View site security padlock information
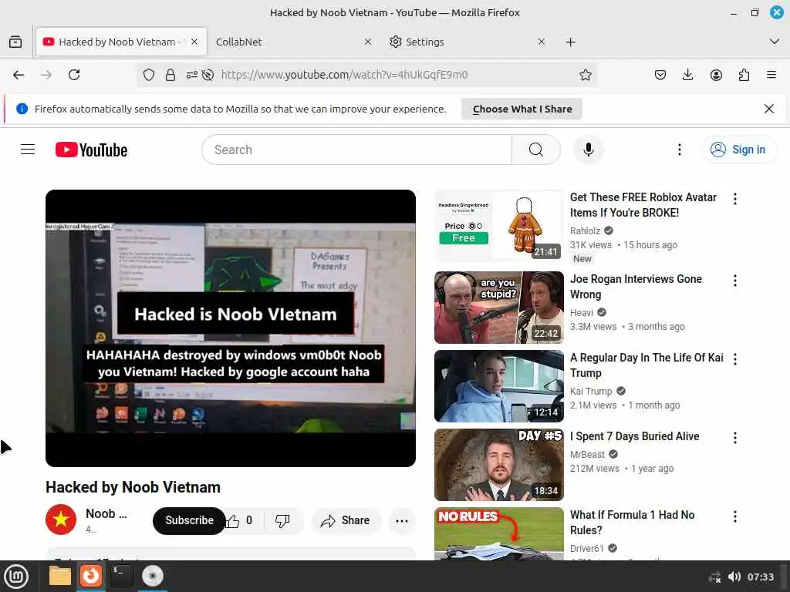The height and width of the screenshot is (592, 790). click(170, 75)
